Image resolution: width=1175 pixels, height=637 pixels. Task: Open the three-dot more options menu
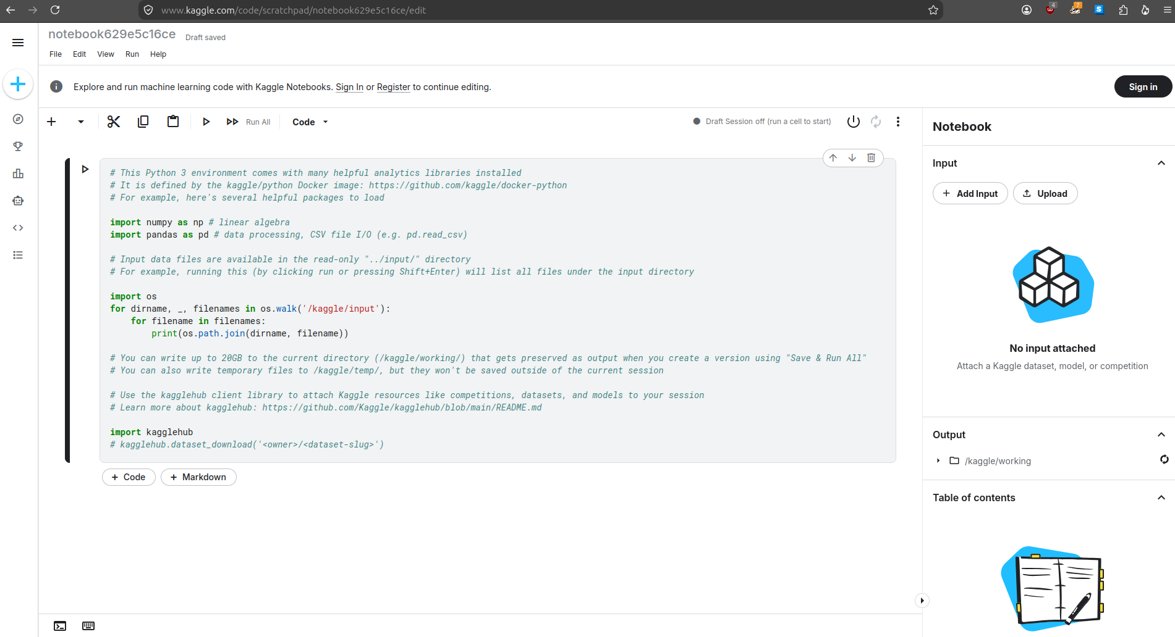[898, 122]
